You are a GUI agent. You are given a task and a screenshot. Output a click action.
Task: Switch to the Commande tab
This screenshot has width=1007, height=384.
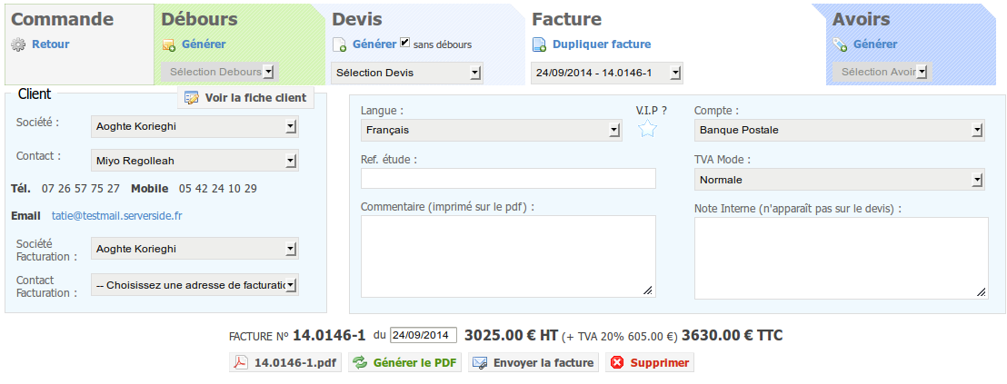pyautogui.click(x=63, y=19)
